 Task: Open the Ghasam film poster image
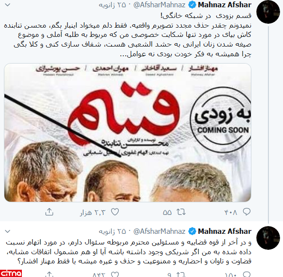click(x=127, y=132)
